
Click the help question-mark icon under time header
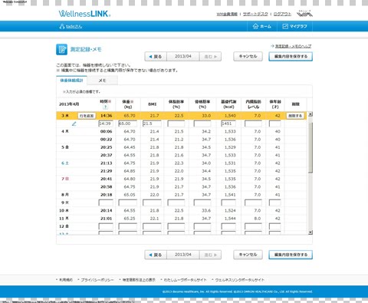click(x=106, y=107)
